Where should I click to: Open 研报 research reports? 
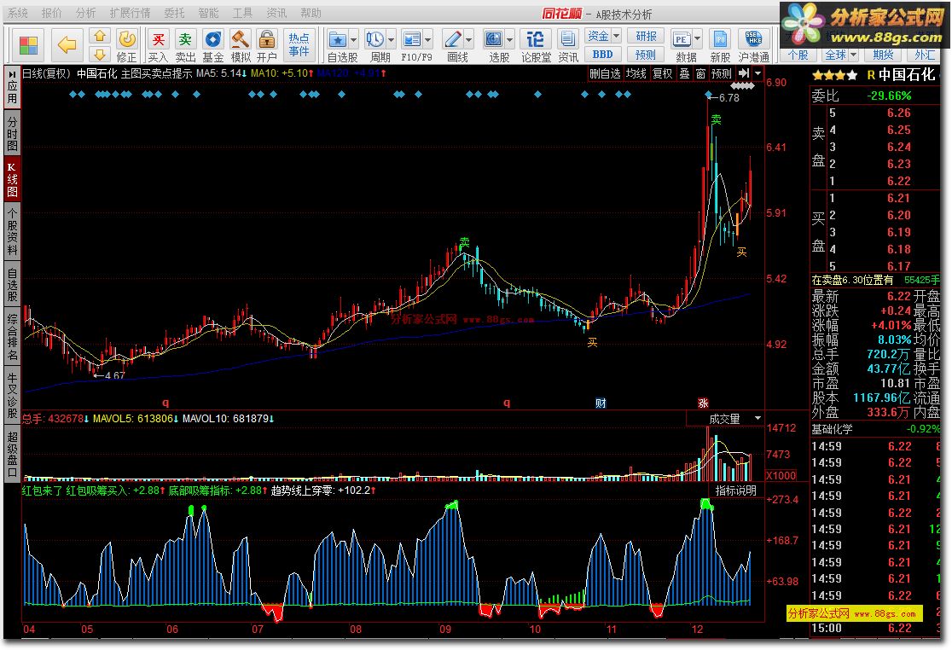click(x=646, y=37)
